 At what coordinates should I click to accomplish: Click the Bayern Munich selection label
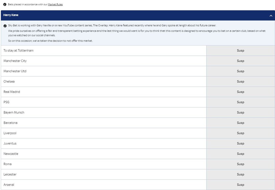14,113
